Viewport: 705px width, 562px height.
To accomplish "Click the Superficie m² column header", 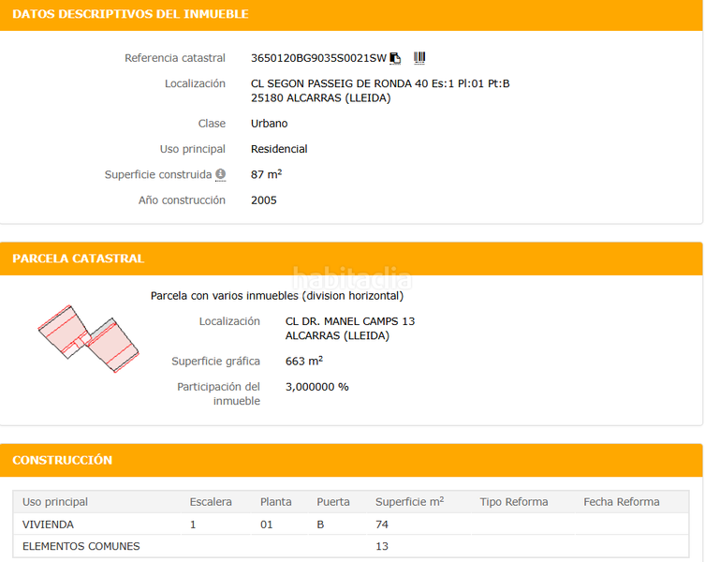I will (409, 502).
